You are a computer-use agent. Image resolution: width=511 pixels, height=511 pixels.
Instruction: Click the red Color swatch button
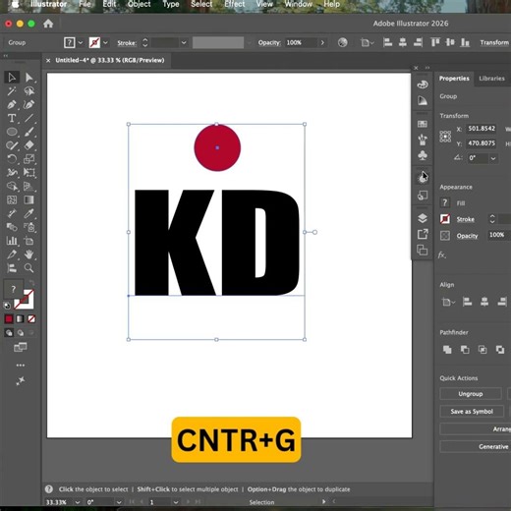click(x=9, y=318)
